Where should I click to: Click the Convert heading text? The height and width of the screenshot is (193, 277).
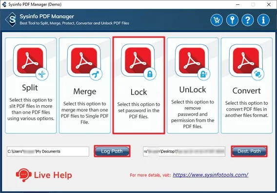click(246, 91)
